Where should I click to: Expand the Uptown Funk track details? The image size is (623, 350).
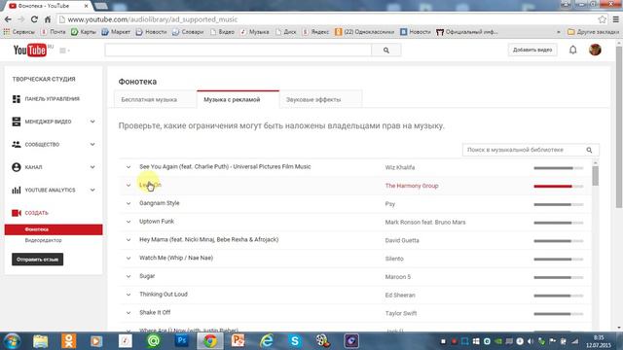(128, 222)
